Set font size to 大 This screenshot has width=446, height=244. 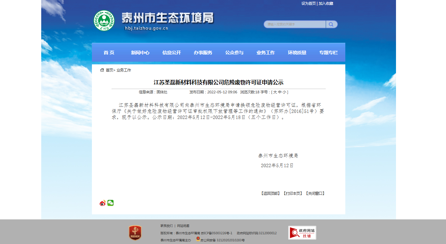pos(275,92)
